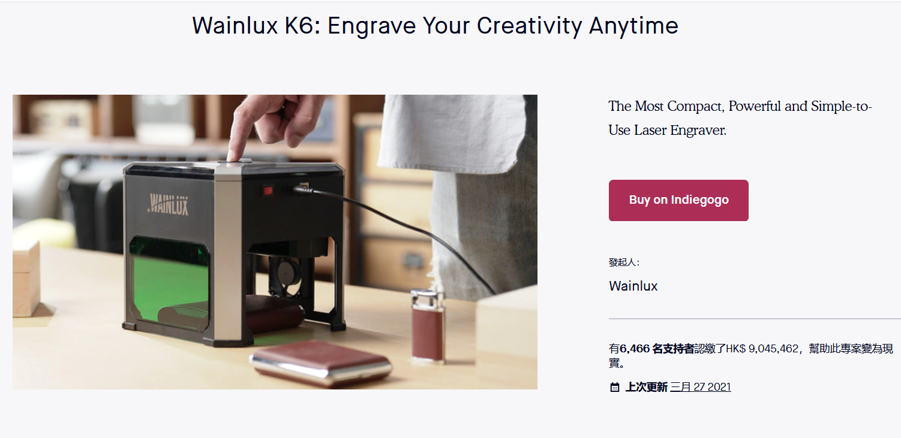Viewport: 901px width, 438px height.
Task: Click the Most Compact laser engraver tagline
Action: [x=740, y=118]
